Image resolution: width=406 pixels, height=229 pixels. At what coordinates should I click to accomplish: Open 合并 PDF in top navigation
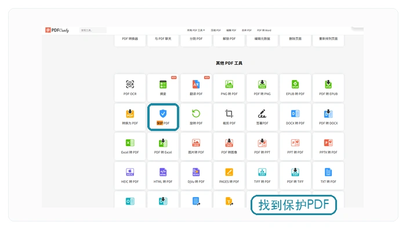[x=246, y=30]
